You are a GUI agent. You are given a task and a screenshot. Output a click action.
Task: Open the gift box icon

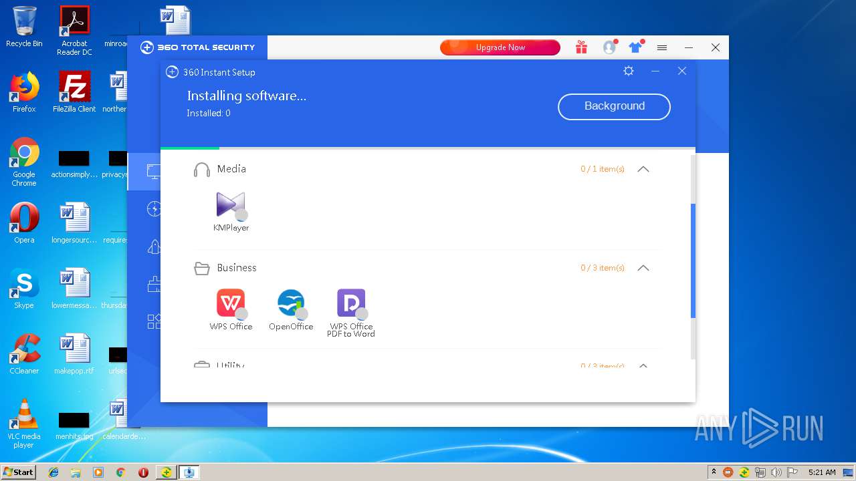click(581, 47)
